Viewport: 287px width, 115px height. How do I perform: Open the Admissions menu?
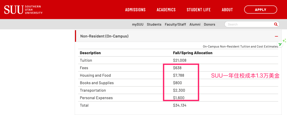(x=135, y=10)
